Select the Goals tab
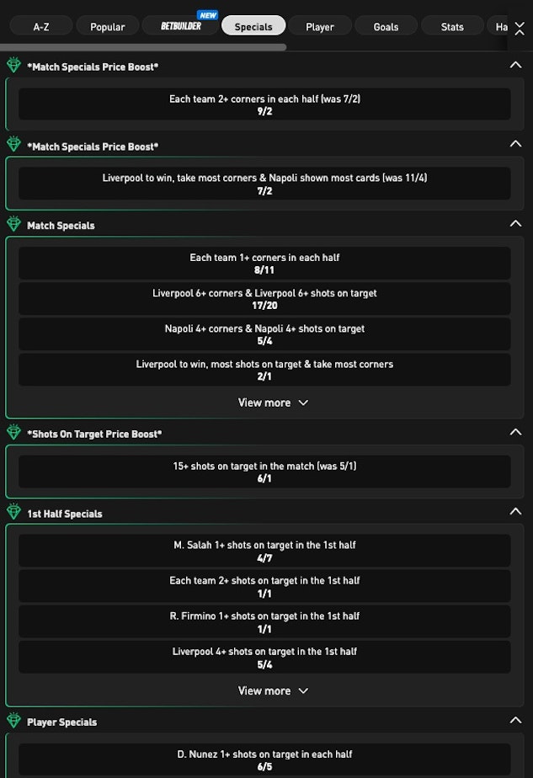Image resolution: width=533 pixels, height=778 pixels. [386, 26]
